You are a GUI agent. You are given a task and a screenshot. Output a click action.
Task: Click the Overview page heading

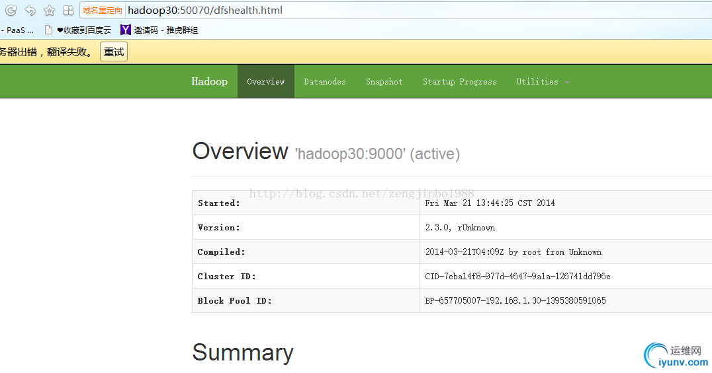(240, 151)
